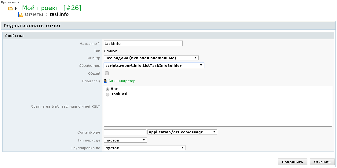
Task: Expand the Мой проект tree node box
Action: (17, 9)
